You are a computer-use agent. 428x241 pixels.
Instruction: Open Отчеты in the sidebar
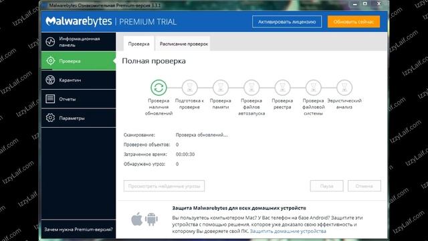[79, 98]
